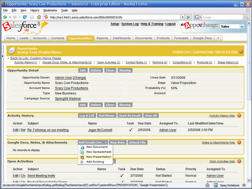The height and width of the screenshot is (189, 252).
Task: Click the green Go arrow beside address bar
Action: coord(188,17)
